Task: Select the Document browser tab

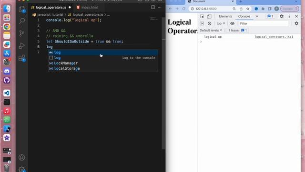Action: (x=211, y=1)
